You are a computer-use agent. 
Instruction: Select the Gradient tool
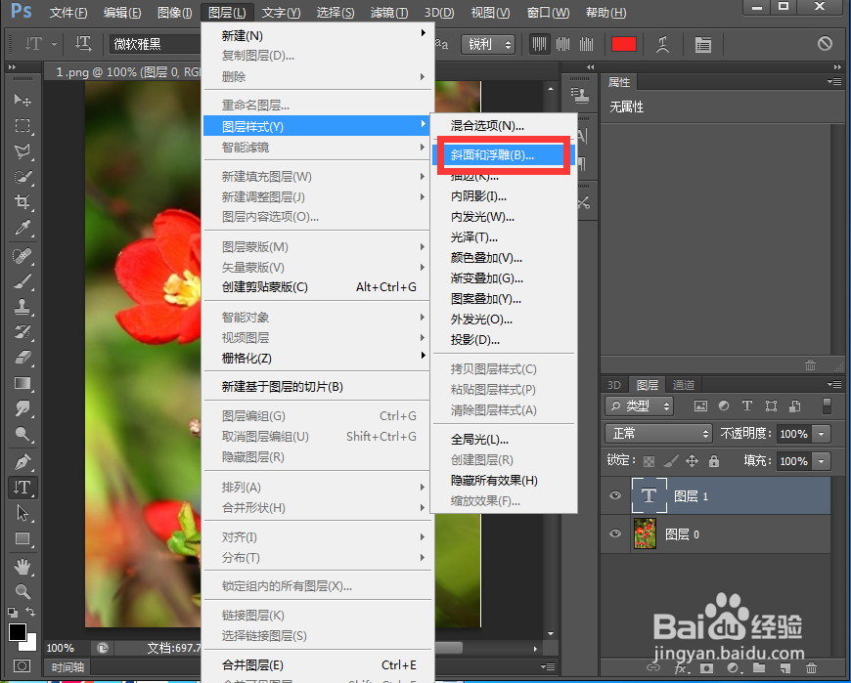point(22,383)
